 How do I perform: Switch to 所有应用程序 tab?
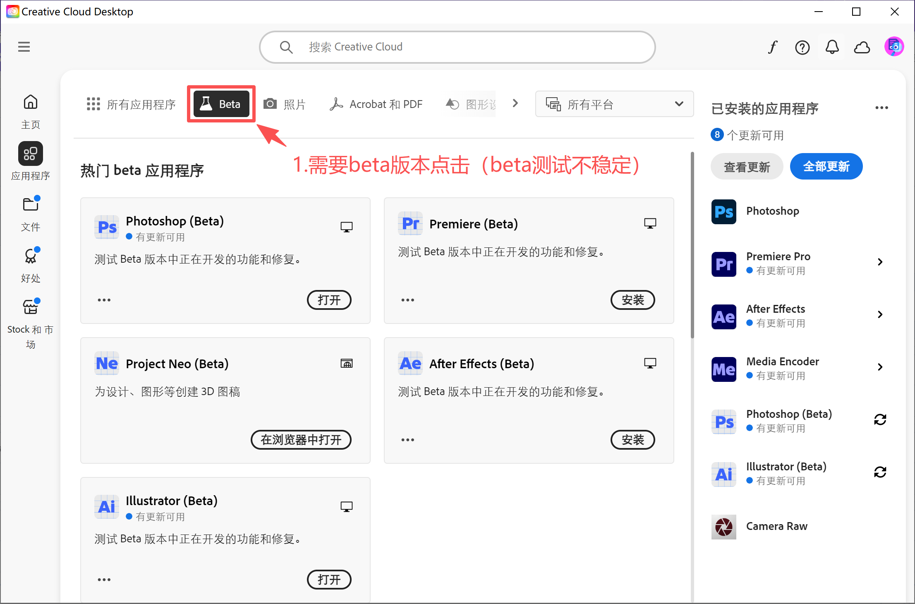point(131,104)
